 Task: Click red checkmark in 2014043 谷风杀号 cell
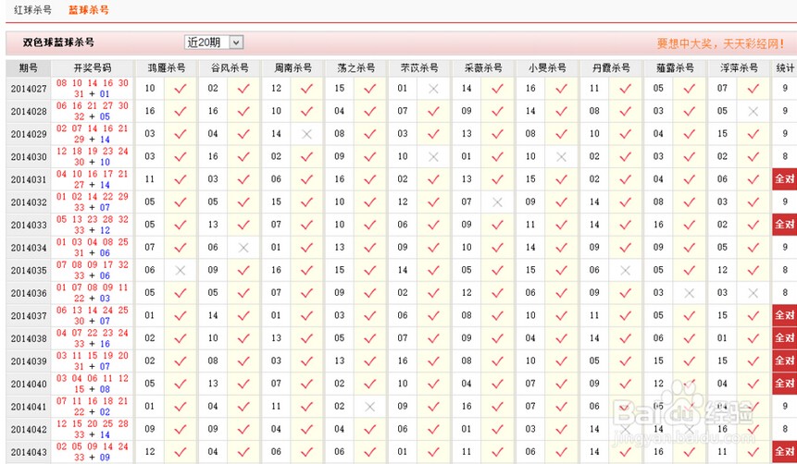click(243, 452)
